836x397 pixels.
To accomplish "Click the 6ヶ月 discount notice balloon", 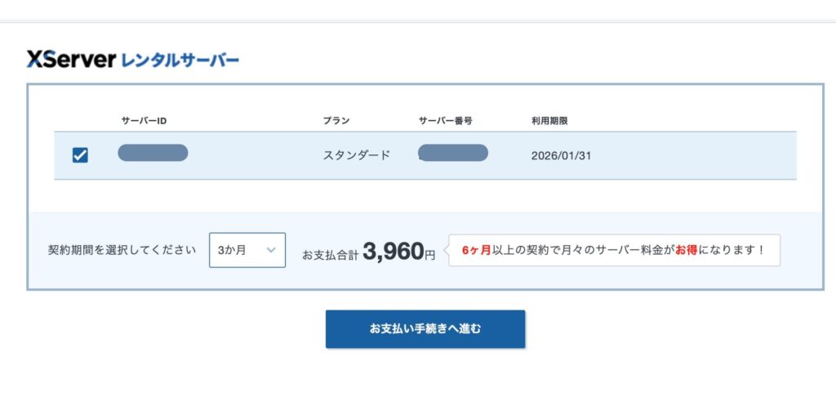I will click(x=614, y=251).
